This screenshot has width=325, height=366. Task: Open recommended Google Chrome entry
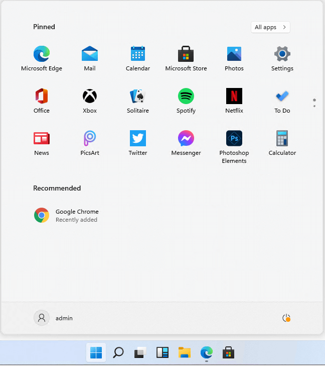(x=66, y=215)
